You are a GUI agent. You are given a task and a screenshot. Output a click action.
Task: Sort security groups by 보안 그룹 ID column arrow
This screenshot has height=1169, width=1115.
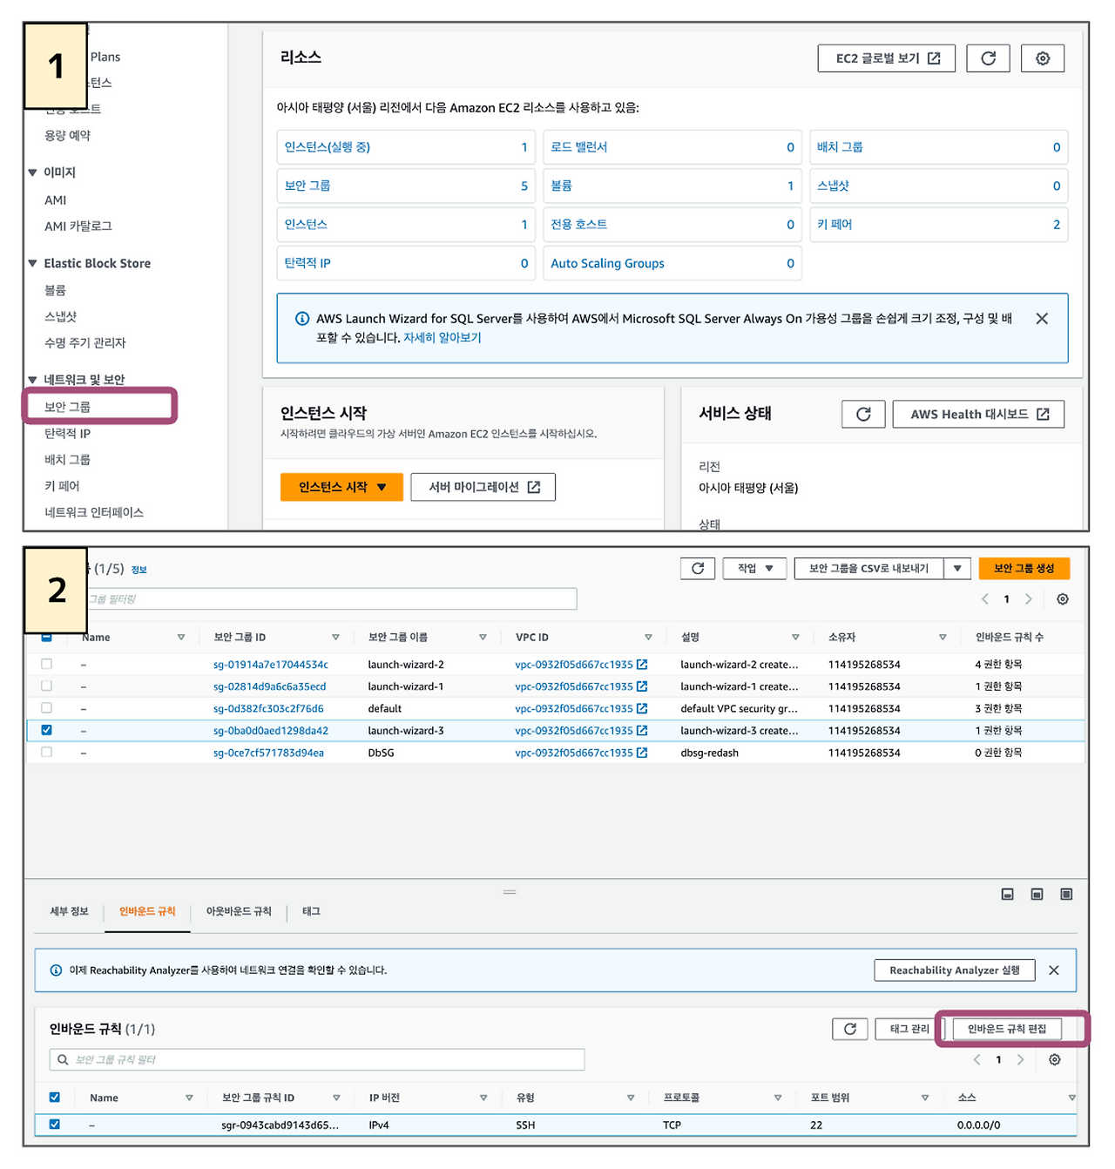coord(335,638)
